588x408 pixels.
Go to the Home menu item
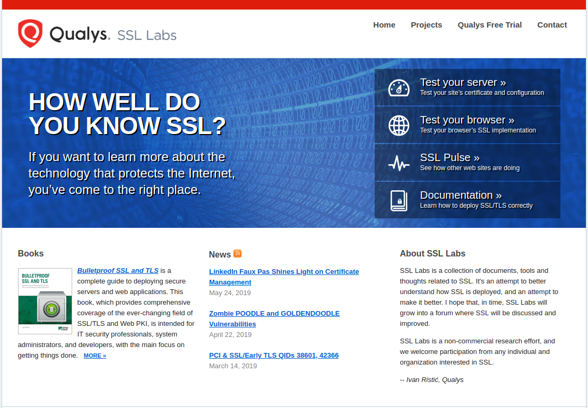[x=384, y=25]
